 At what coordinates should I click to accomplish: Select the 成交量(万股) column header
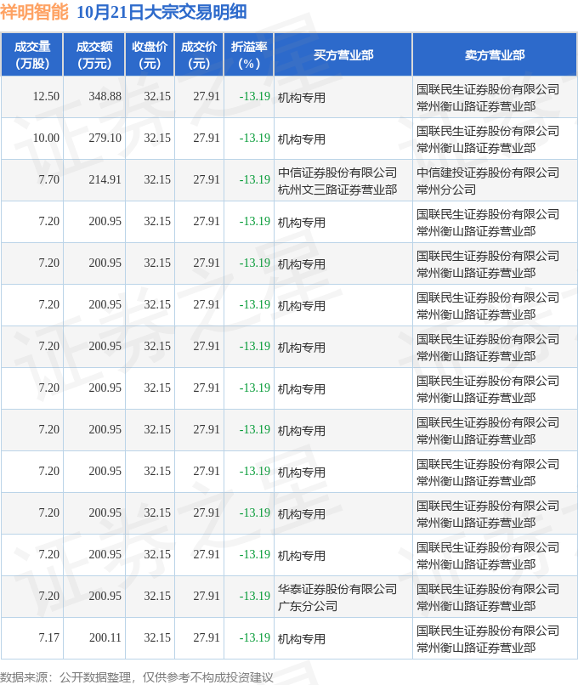32,55
